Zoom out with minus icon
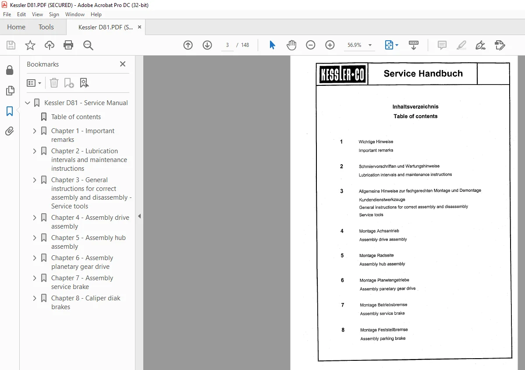The width and height of the screenshot is (525, 370). click(310, 45)
